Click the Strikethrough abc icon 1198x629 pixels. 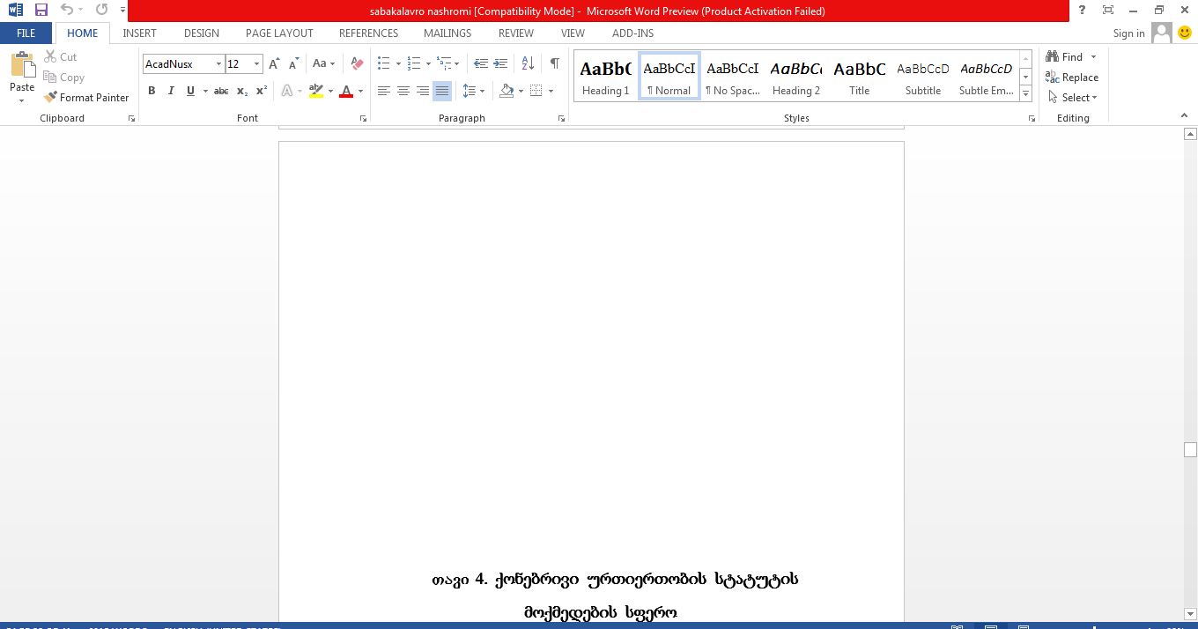point(221,91)
